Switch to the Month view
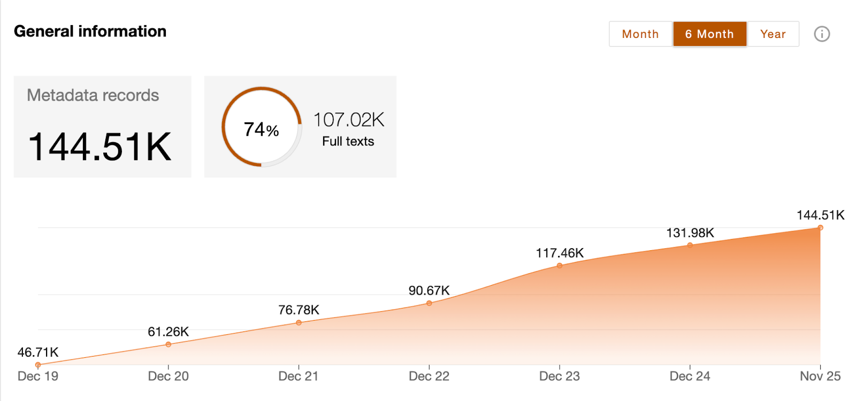Screen dimensions: 856x401 pyautogui.click(x=640, y=34)
